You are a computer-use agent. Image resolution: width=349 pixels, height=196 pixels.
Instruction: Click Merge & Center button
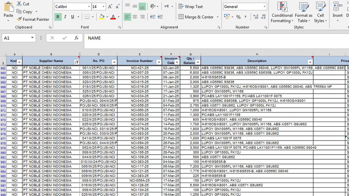pos(196,17)
